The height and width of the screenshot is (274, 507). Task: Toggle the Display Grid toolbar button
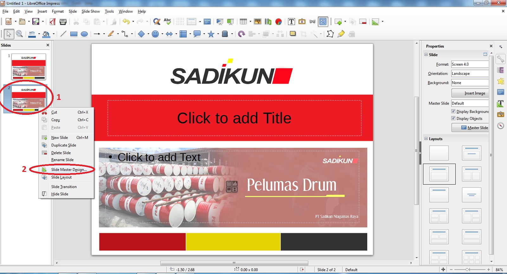coord(180,22)
